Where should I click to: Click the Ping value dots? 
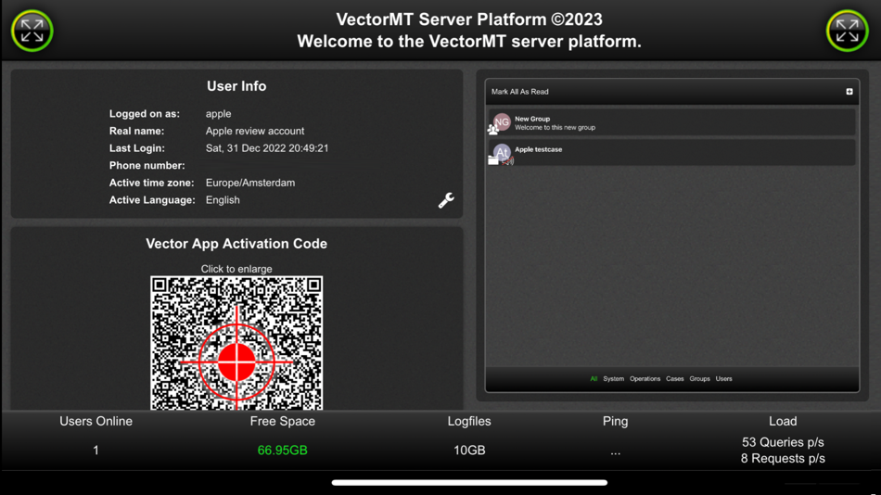tap(615, 453)
